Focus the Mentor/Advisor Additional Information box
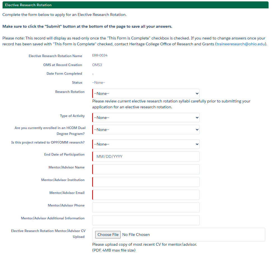275x253 pixels. click(146, 220)
